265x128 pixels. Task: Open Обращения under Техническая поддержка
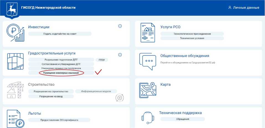coord(182,119)
